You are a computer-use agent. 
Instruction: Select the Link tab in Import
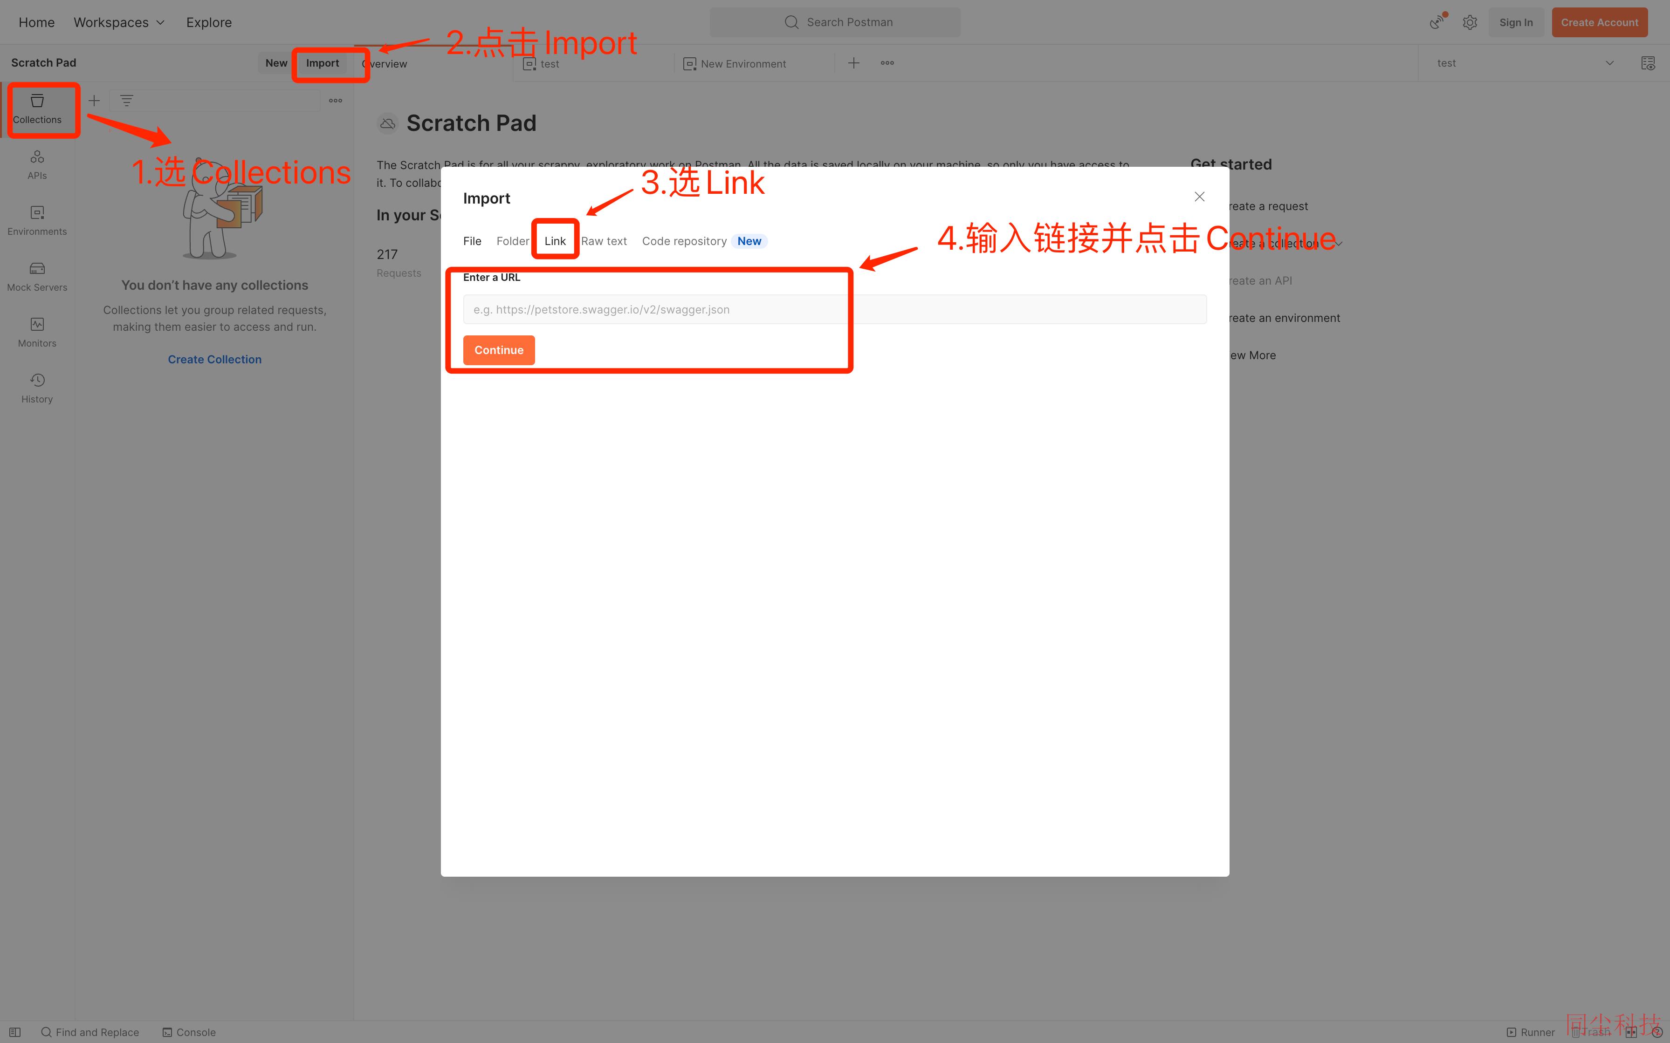(555, 241)
